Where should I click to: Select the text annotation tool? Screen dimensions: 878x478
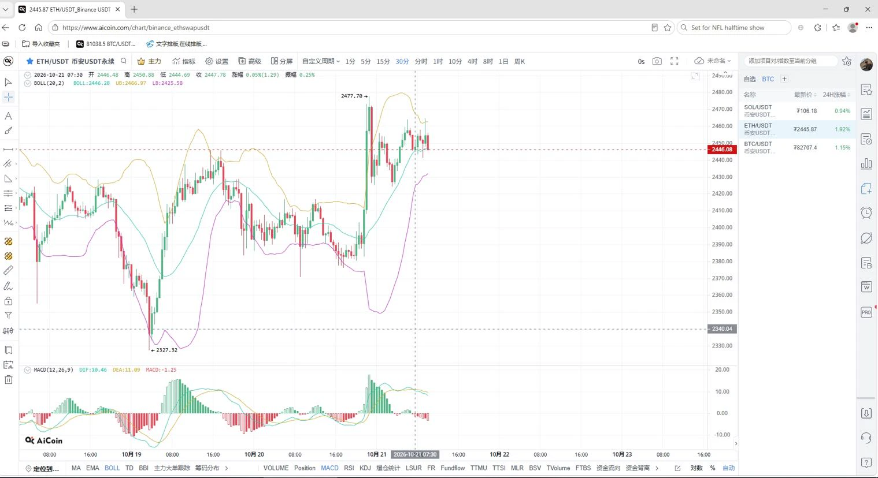pos(9,116)
